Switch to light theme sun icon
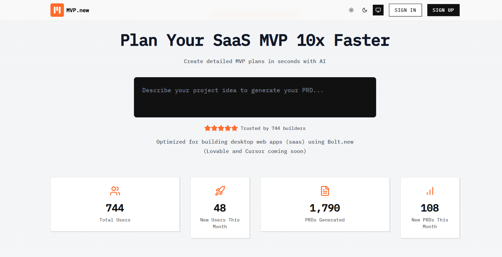502x257 pixels. click(351, 10)
